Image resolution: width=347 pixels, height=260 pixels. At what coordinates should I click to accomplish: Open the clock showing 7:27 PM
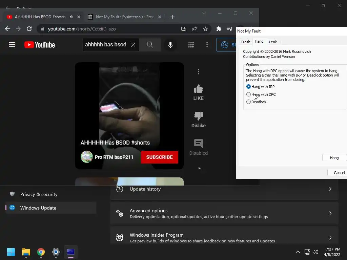tap(332, 252)
